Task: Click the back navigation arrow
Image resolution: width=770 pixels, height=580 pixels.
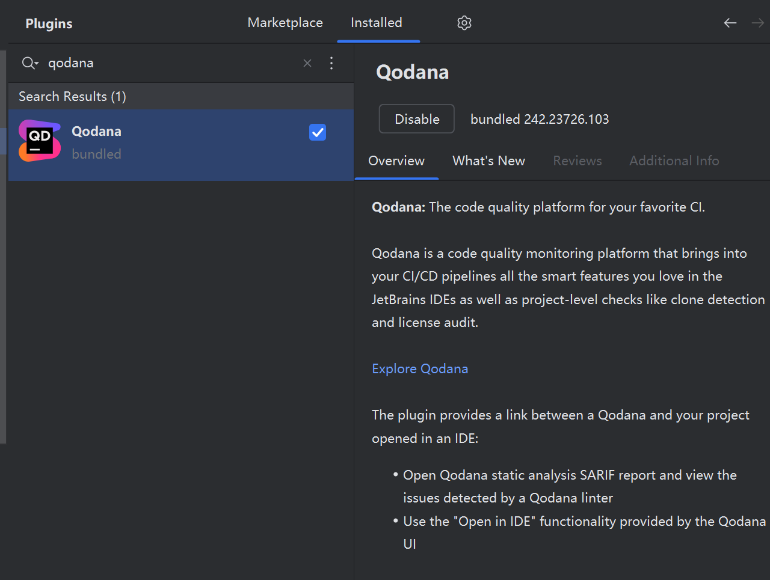Action: coord(730,23)
